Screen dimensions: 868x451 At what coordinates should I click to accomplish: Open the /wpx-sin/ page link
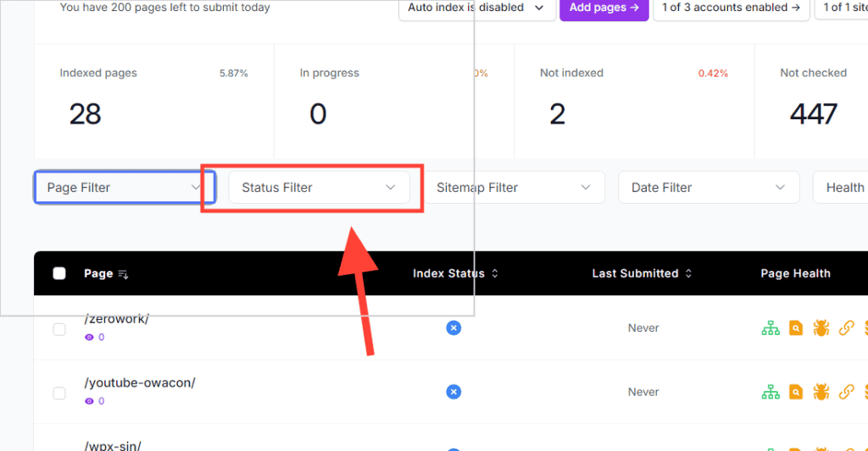click(113, 445)
